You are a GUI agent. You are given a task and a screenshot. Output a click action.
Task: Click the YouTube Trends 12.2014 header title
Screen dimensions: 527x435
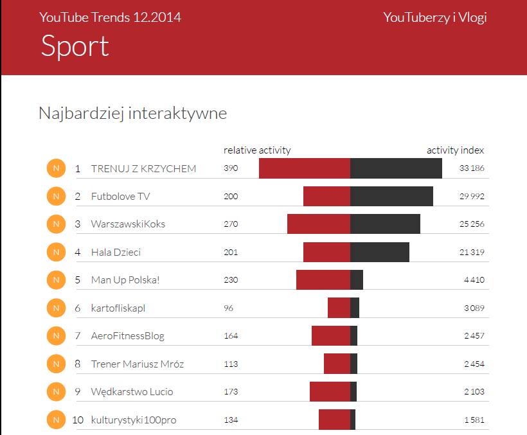click(110, 17)
